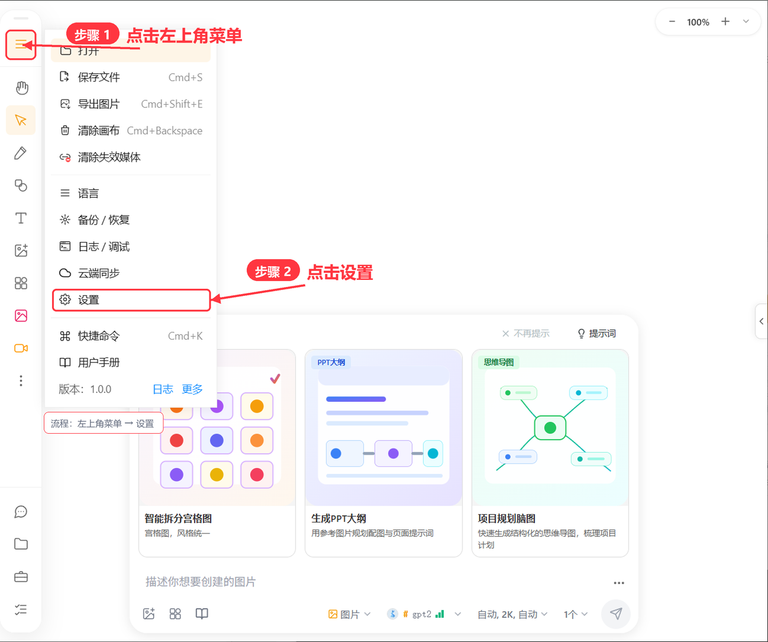Open the four-square grid tool in sidebar

(x=21, y=283)
